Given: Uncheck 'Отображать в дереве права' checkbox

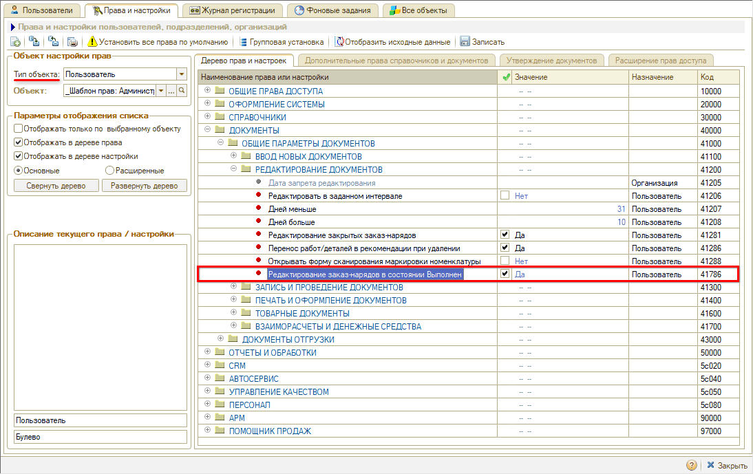Looking at the screenshot, I should (x=19, y=142).
